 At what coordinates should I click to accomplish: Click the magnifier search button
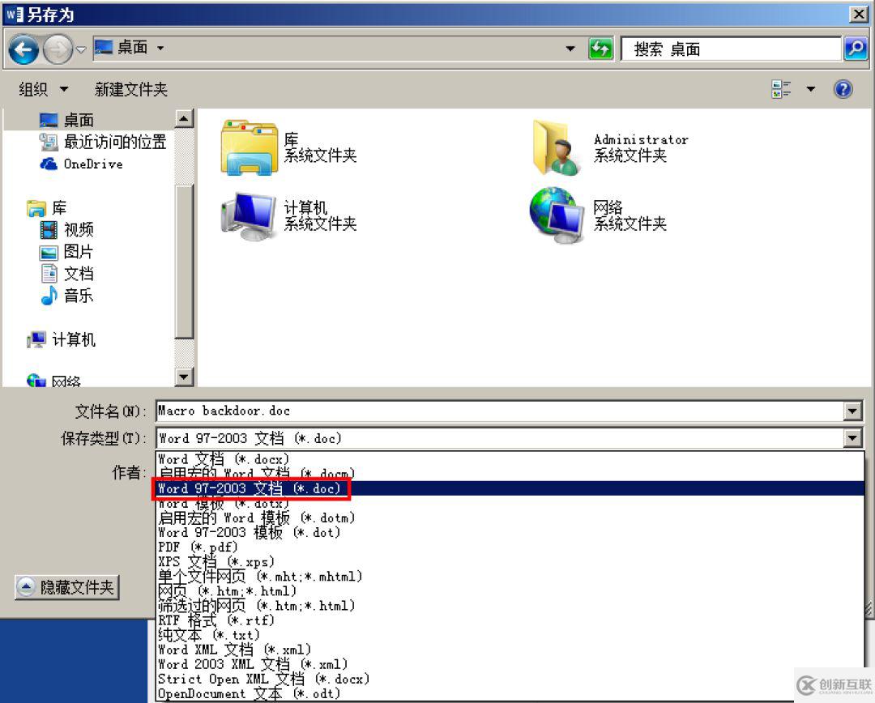[x=856, y=49]
